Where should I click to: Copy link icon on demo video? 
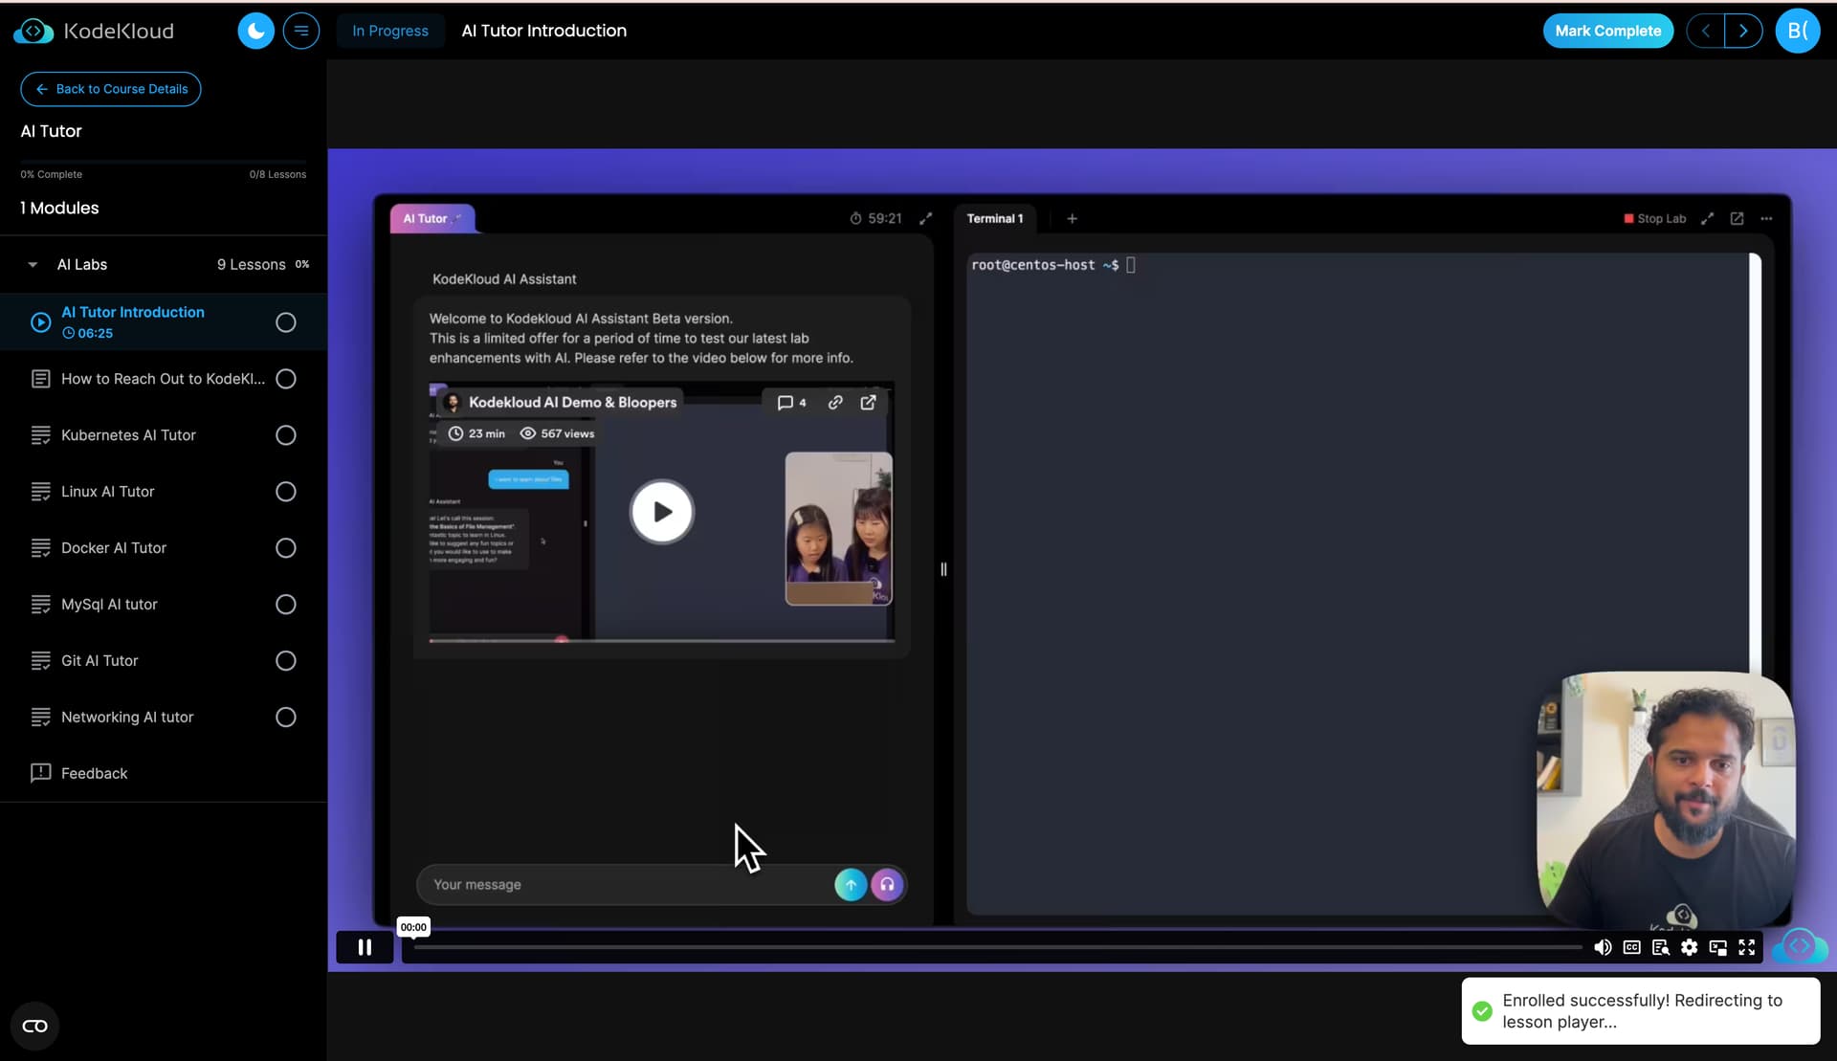coord(835,402)
